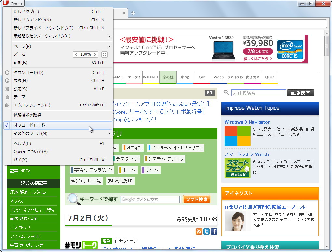
Task: Open the 全ジャンル一覧 link
Action: tap(86, 181)
